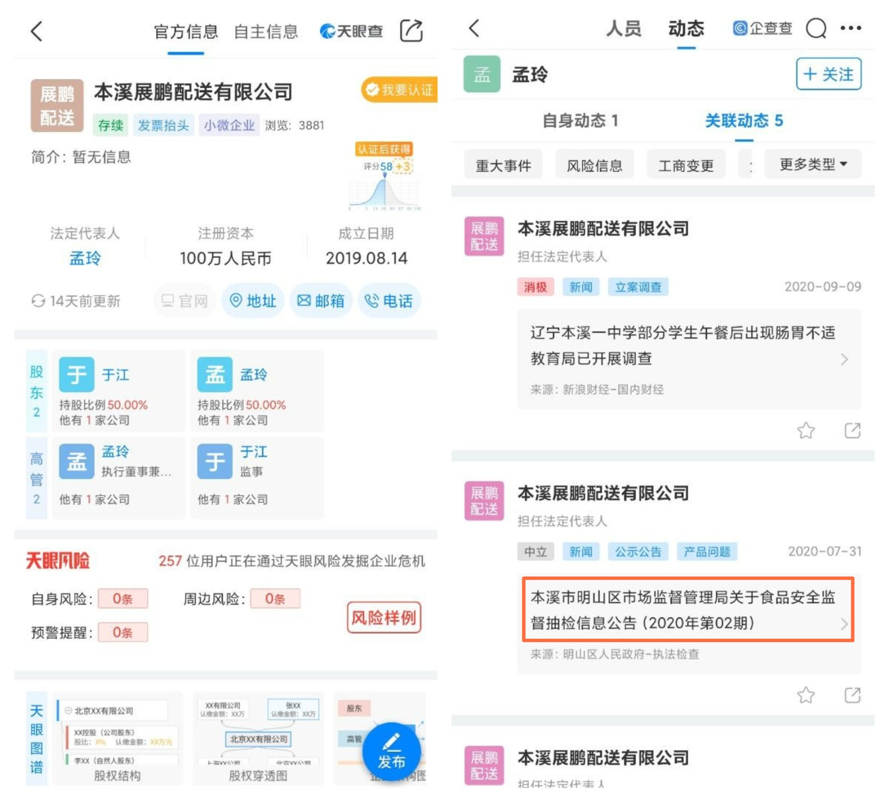Tap the 天眼查 logo in the header
This screenshot has height=802, width=889.
[x=350, y=31]
